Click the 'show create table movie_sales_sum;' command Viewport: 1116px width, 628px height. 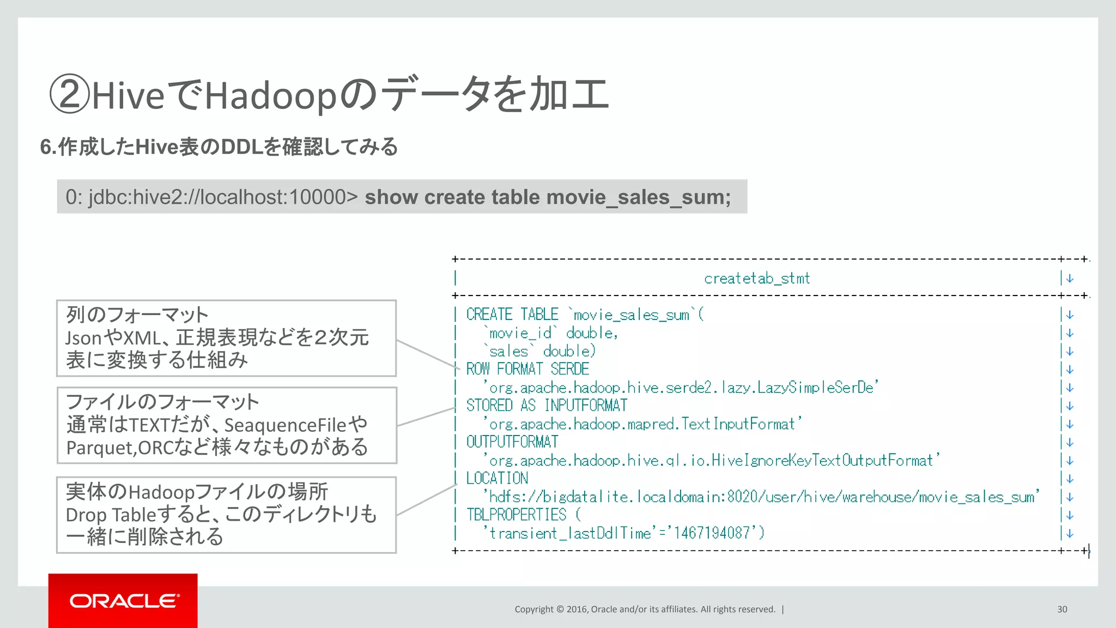click(548, 197)
